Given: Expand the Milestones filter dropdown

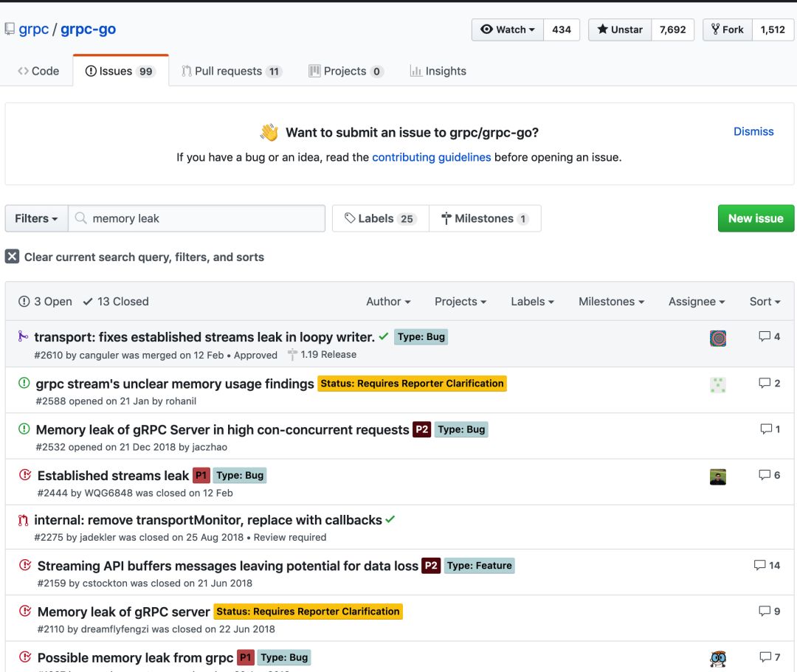Looking at the screenshot, I should 612,302.
